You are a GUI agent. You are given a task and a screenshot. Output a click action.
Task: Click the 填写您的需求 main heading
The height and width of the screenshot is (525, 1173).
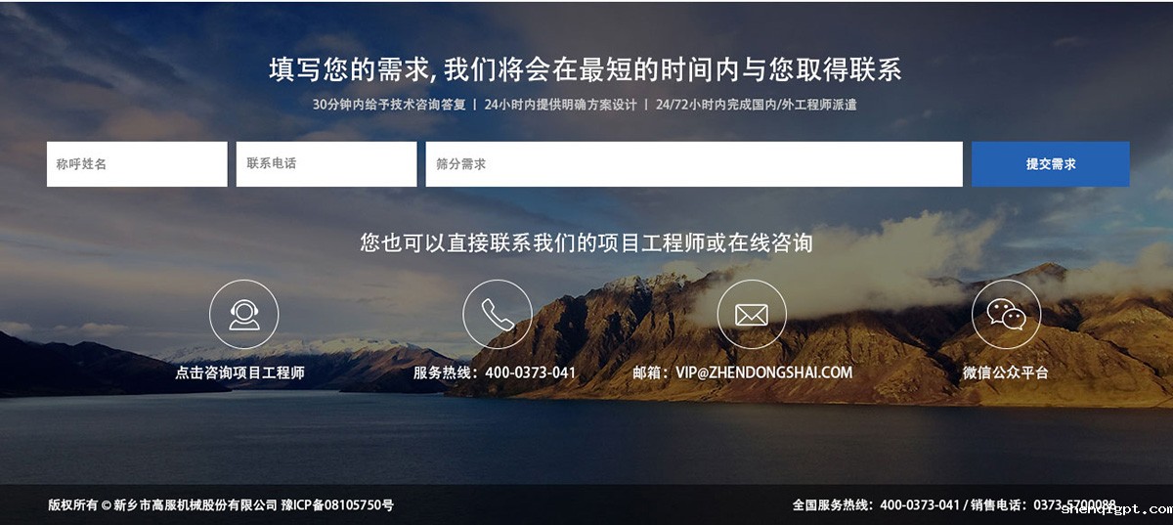(x=585, y=69)
